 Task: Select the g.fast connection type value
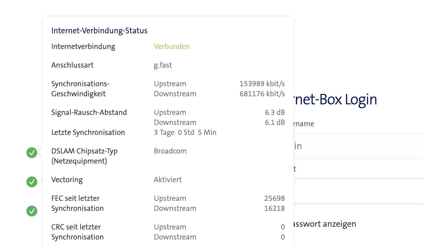163,65
